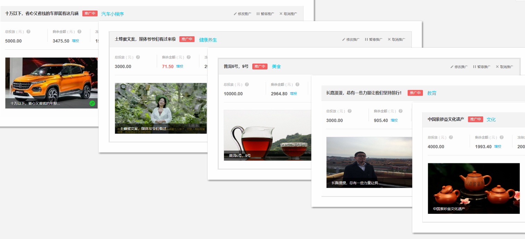The height and width of the screenshot is (239, 525).
Task: Pause promotion in the 土蜂蜜文案 card
Action: pos(374,39)
